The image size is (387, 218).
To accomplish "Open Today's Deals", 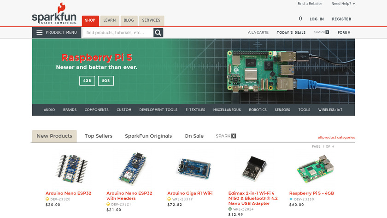I will [x=291, y=32].
